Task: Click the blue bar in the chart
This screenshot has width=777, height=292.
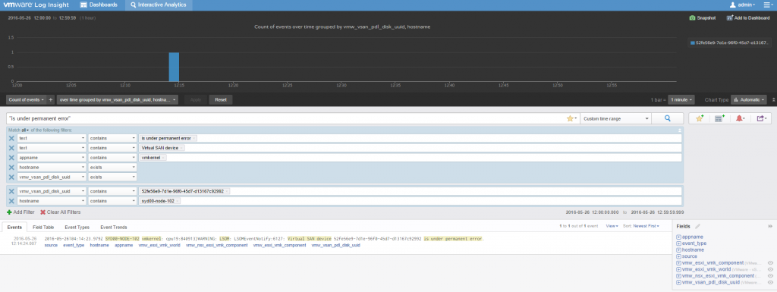Action: [174, 66]
